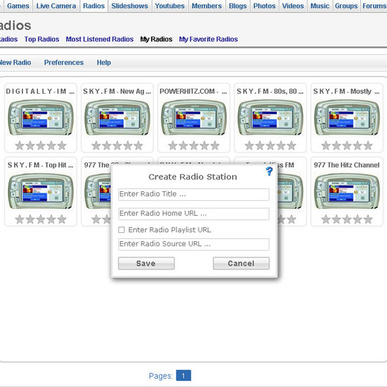Open the 977 The Hitz Channel thumbnail
Viewport: 387px width, 387px height.
[x=347, y=191]
